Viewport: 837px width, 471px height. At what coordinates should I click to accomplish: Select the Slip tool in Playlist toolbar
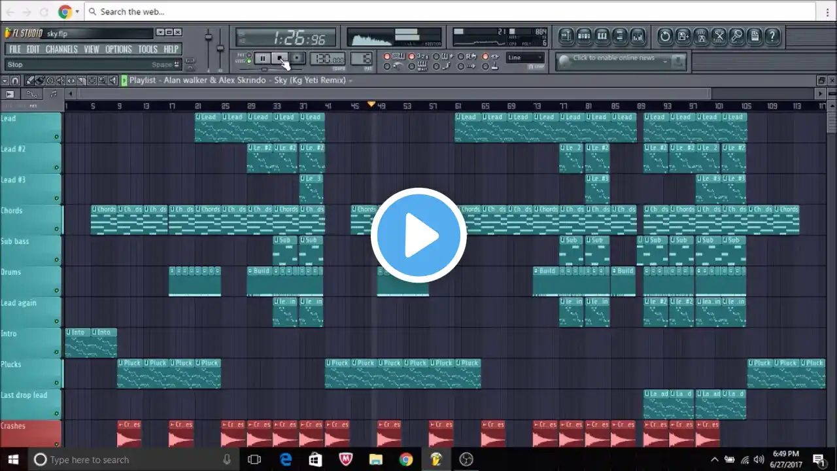coord(71,80)
